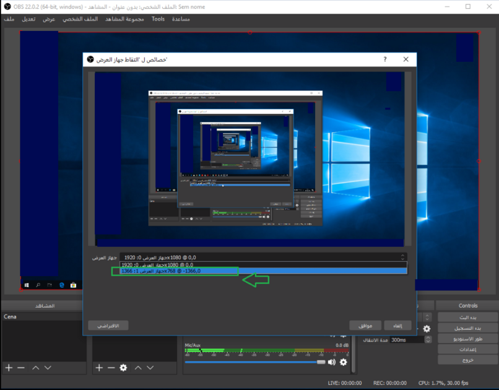Screen dimensions: 499x390
Task: Open source properties gear icon
Action: [123, 368]
